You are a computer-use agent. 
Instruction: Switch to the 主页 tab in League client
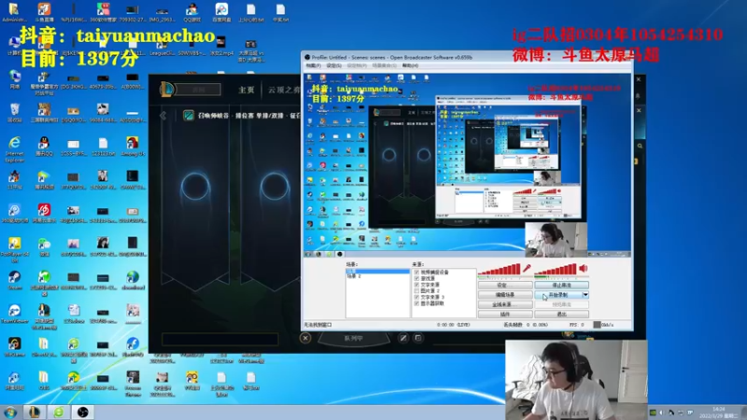247,90
